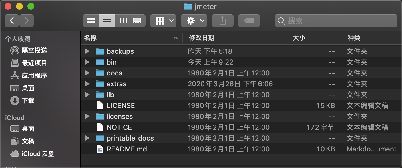The height and width of the screenshot is (168, 402).
Task: Select the licenses folder icon
Action: [x=100, y=117]
